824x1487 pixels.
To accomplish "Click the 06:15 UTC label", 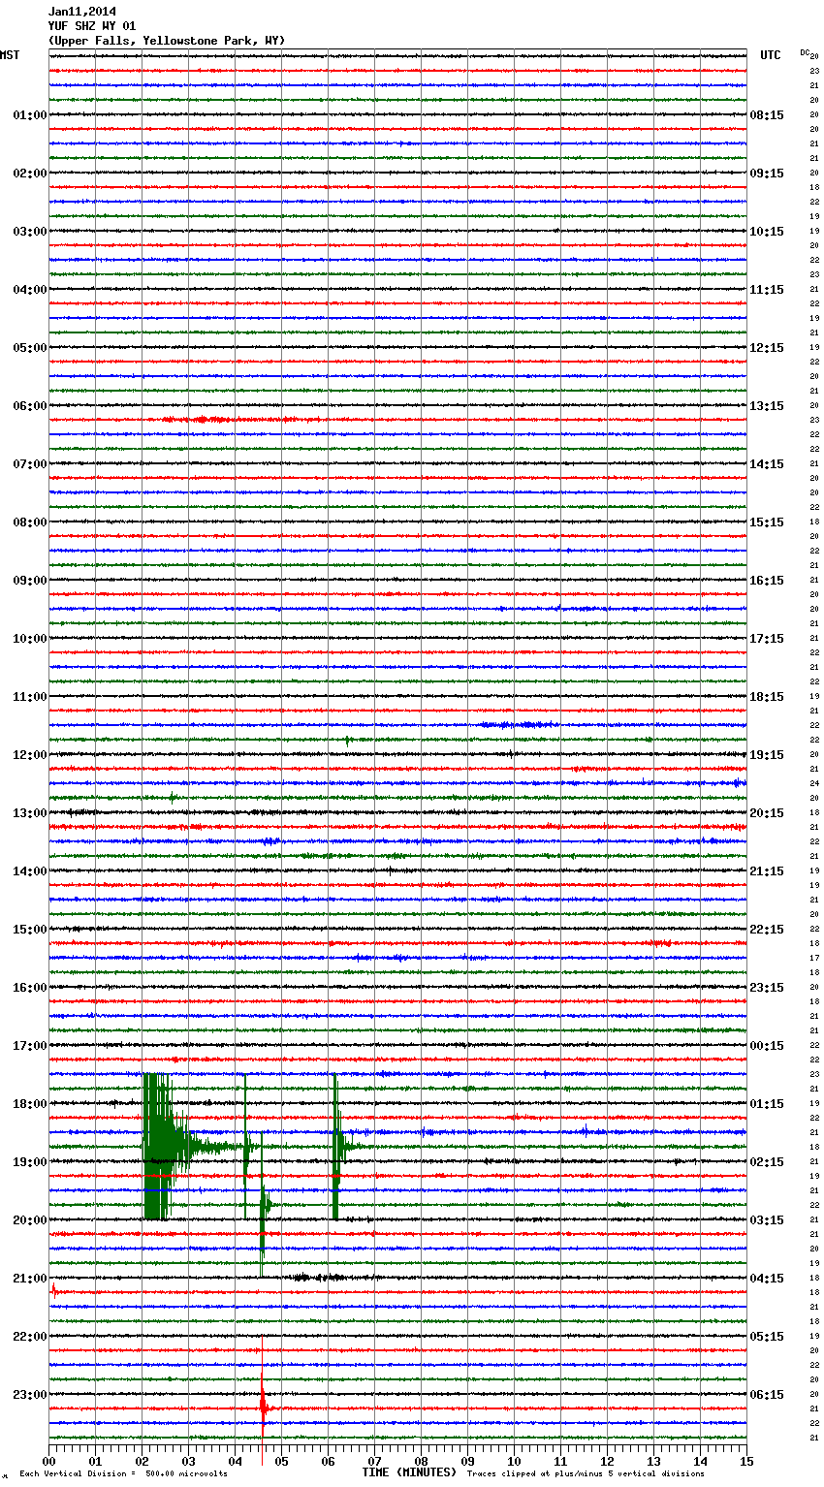I will tap(767, 1395).
